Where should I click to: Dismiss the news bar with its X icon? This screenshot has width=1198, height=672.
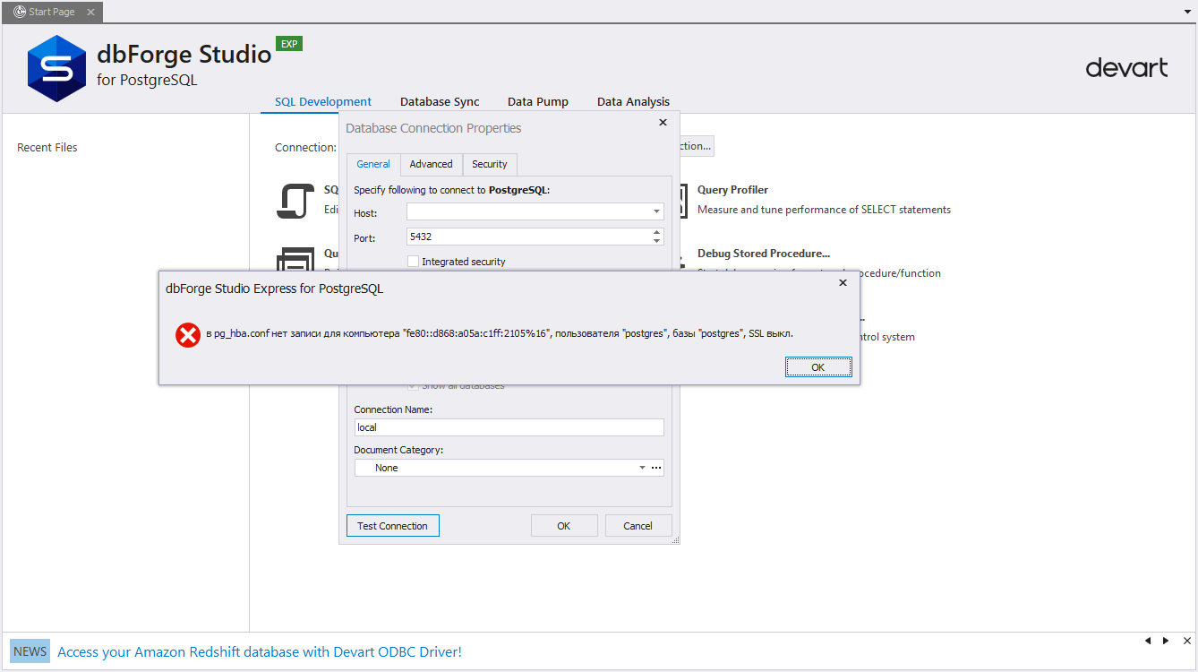point(1187,641)
